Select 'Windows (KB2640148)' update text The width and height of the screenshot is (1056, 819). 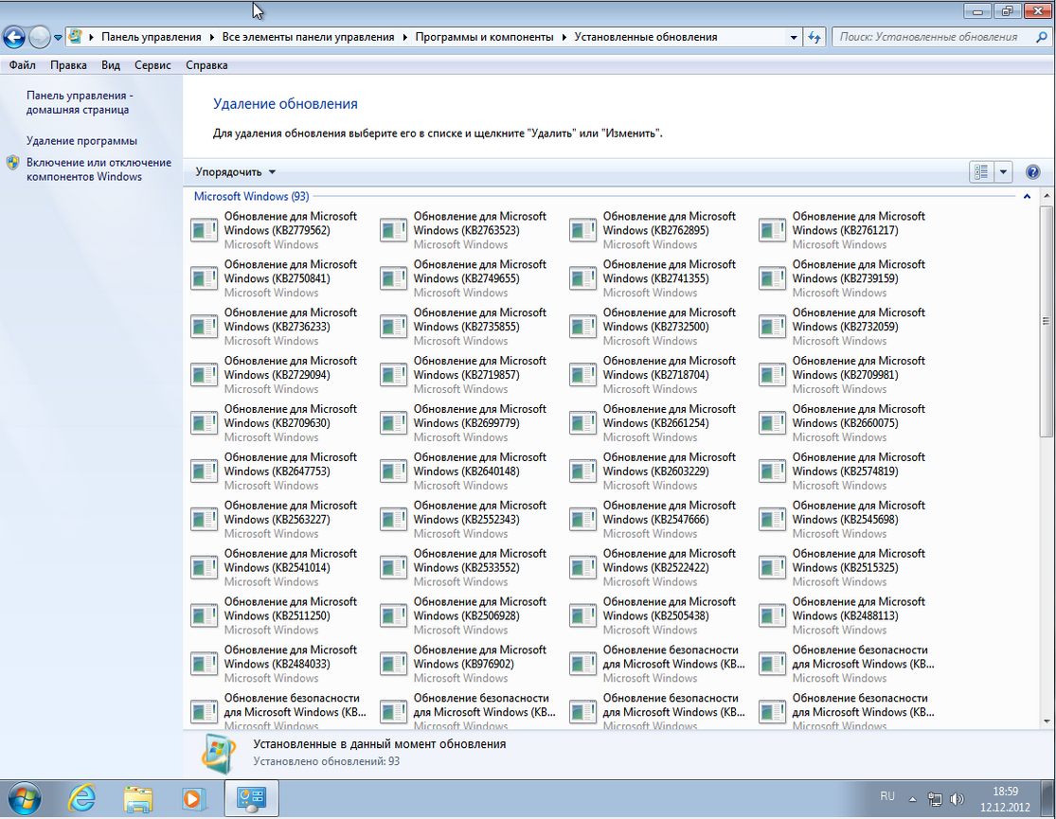point(466,471)
